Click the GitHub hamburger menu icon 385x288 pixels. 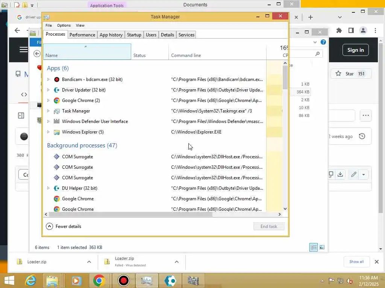(x=24, y=49)
